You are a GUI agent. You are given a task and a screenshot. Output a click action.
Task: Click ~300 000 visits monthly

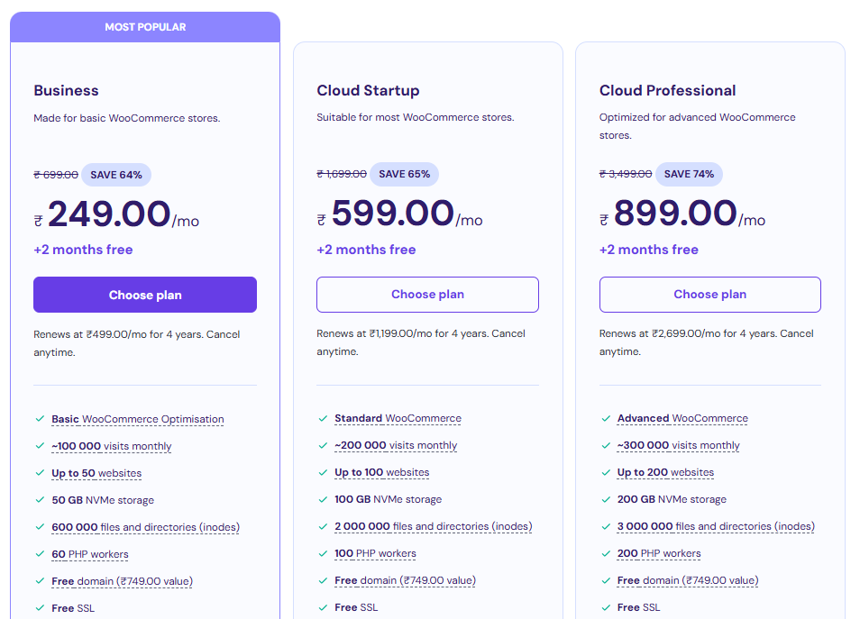click(678, 445)
